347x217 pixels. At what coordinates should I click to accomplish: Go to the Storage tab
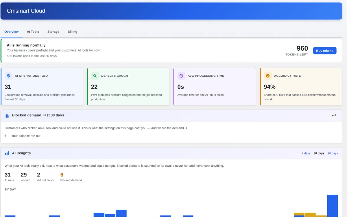tap(53, 32)
